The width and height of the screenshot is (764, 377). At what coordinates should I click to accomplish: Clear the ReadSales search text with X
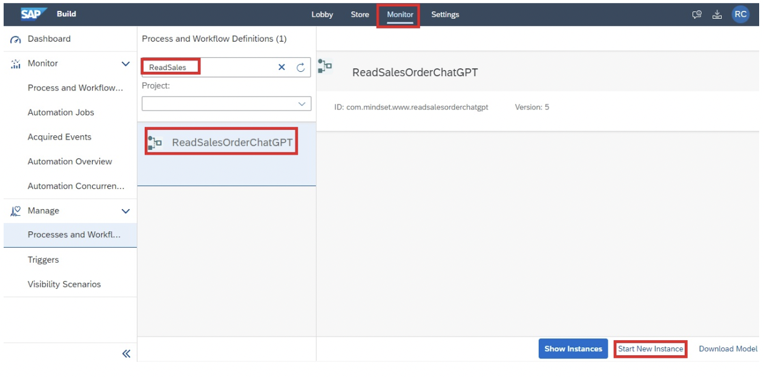pyautogui.click(x=282, y=67)
